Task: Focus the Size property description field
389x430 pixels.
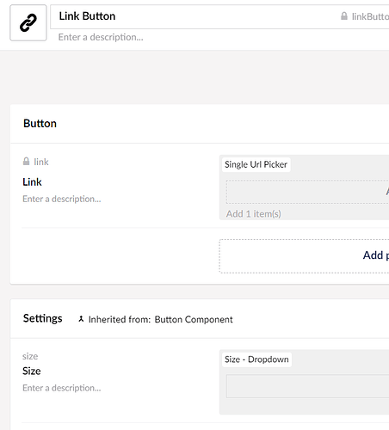Action: pyautogui.click(x=62, y=388)
